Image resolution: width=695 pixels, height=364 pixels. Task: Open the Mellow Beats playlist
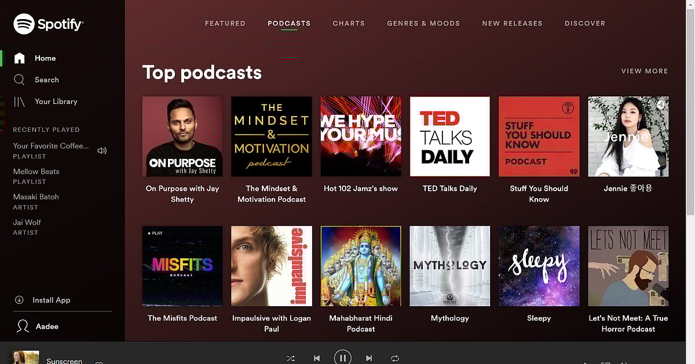click(36, 172)
